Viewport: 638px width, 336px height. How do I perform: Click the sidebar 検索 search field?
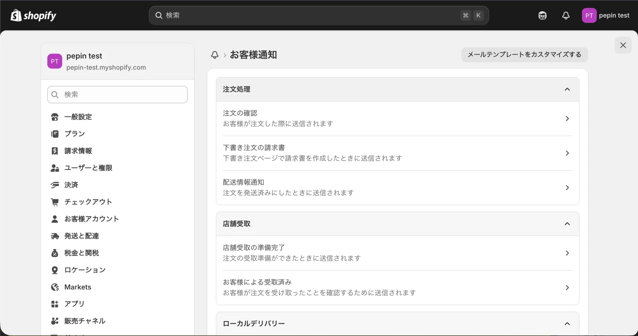point(118,94)
